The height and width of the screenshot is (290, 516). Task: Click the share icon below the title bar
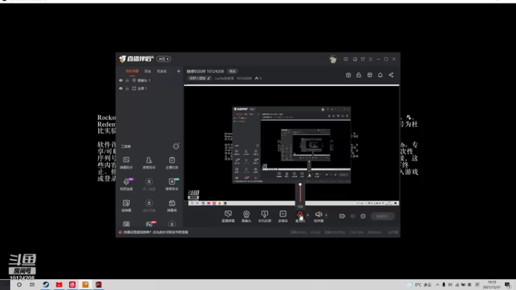coord(391,75)
